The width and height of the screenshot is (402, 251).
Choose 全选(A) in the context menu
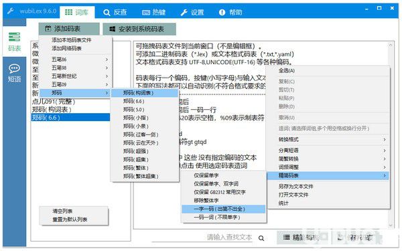pyautogui.click(x=328, y=71)
